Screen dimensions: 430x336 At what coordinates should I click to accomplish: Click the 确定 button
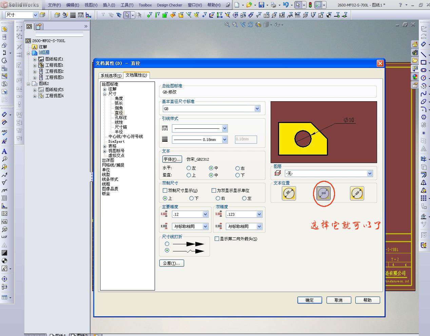(310, 300)
